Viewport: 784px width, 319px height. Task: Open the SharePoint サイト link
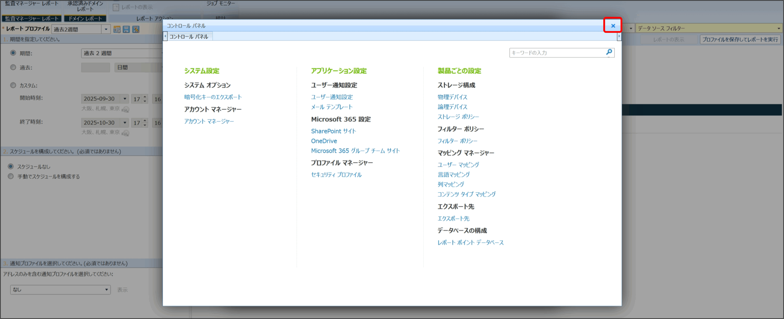tap(333, 131)
